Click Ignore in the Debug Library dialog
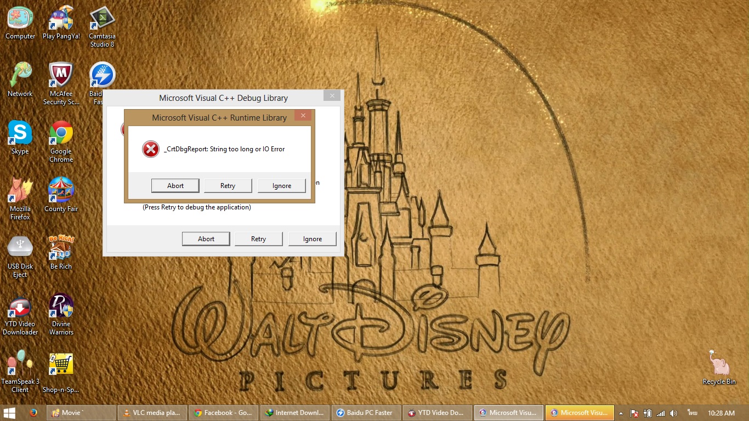Viewport: 749px width, 421px height. tap(313, 239)
